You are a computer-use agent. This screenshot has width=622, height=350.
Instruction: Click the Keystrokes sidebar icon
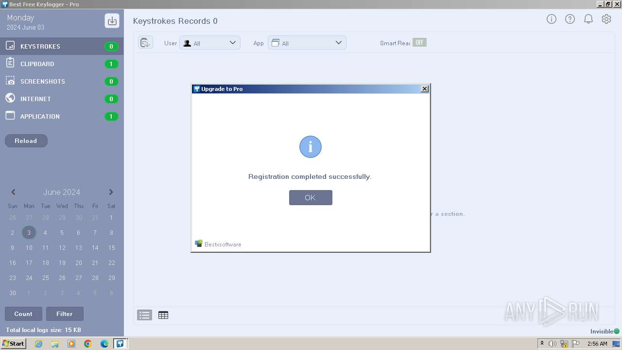coord(10,46)
